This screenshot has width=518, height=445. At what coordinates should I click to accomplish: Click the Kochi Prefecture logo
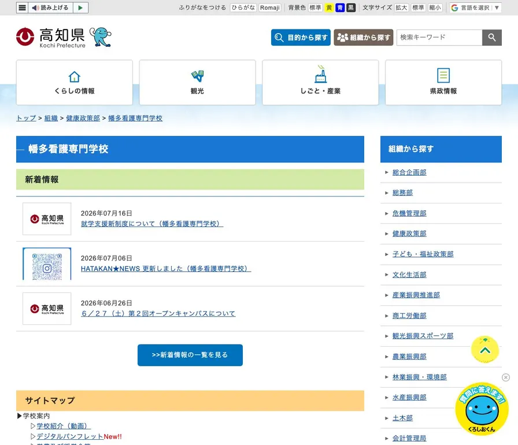[x=50, y=38]
